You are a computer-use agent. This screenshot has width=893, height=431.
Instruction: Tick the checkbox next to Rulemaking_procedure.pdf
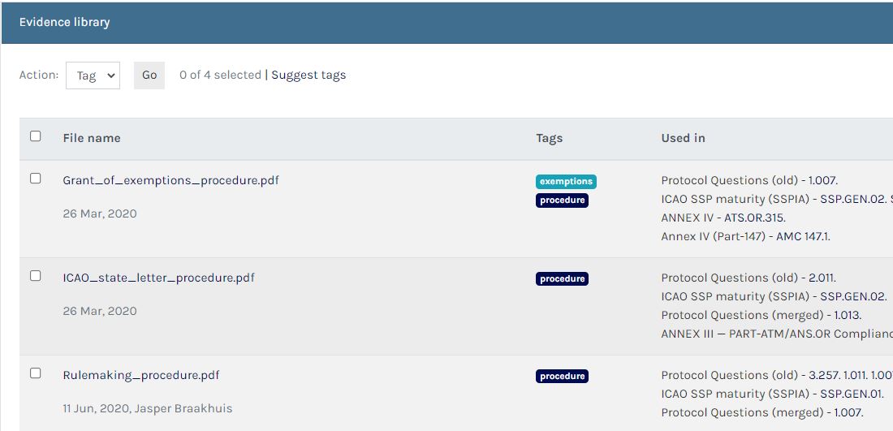[x=36, y=373]
